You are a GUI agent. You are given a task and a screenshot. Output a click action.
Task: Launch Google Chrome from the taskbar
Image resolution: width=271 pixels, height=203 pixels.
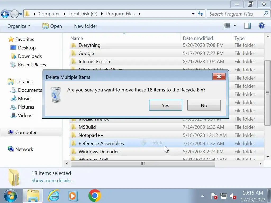[x=94, y=196]
